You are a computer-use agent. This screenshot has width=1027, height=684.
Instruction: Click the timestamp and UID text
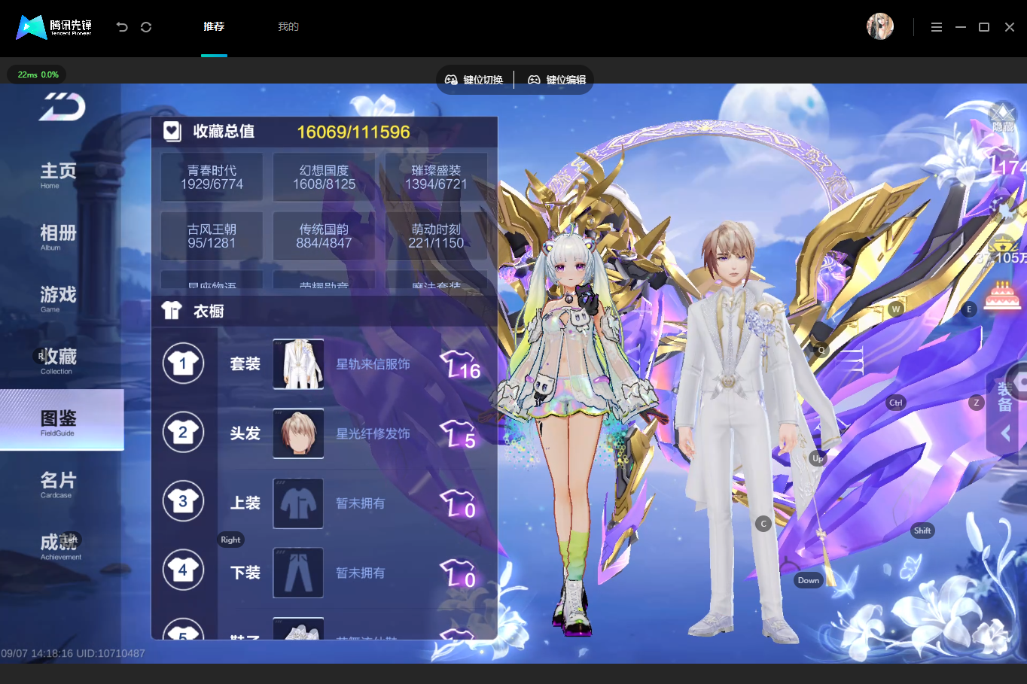pos(73,653)
